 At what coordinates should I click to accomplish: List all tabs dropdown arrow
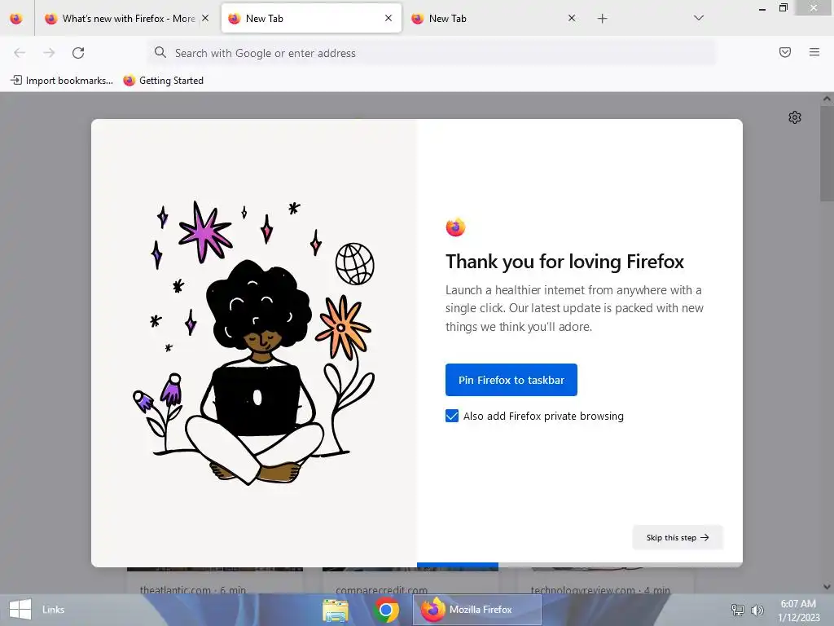click(x=699, y=18)
